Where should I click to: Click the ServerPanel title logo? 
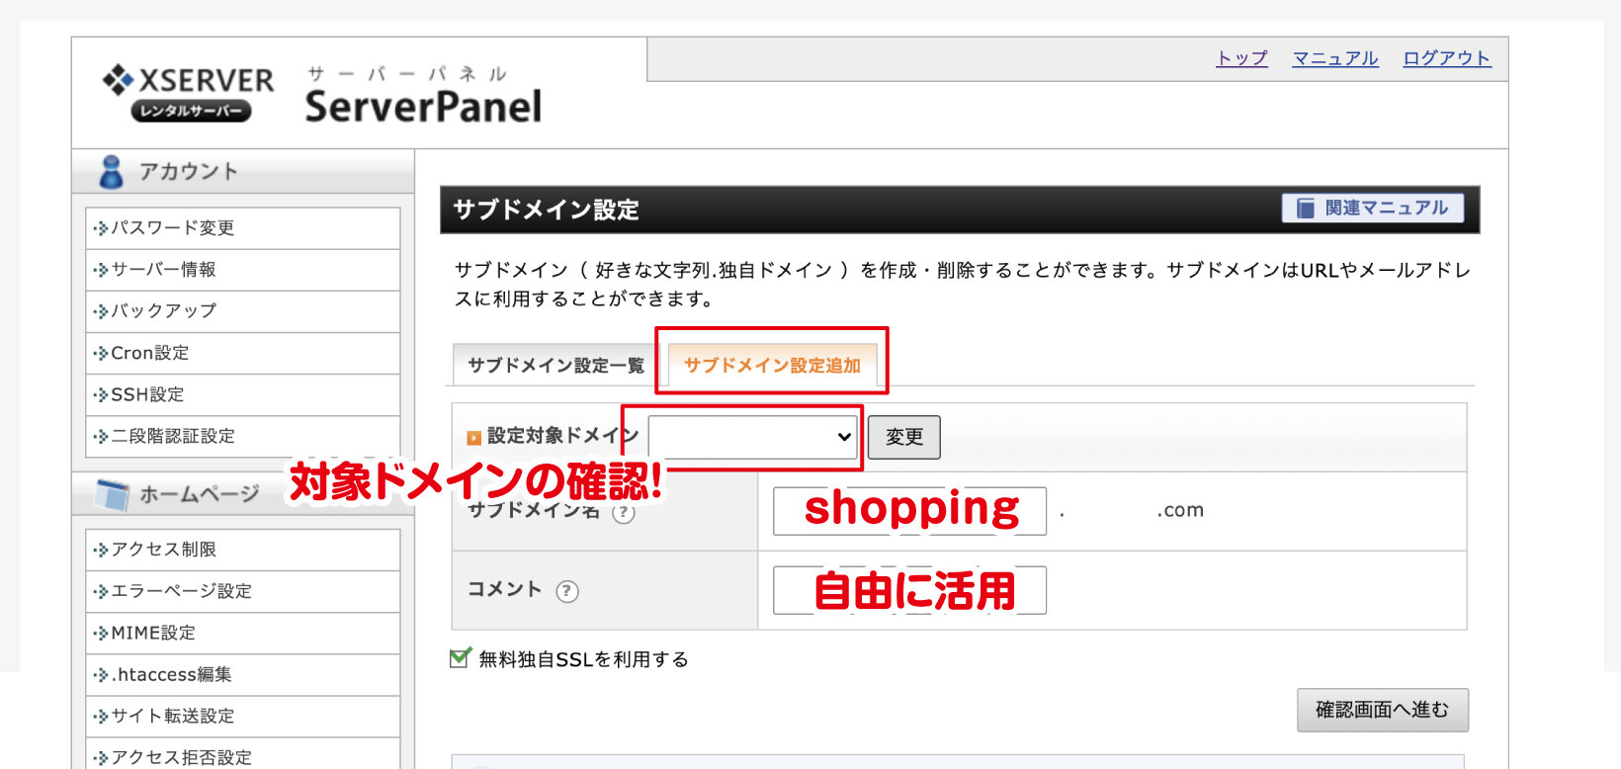pos(423,106)
